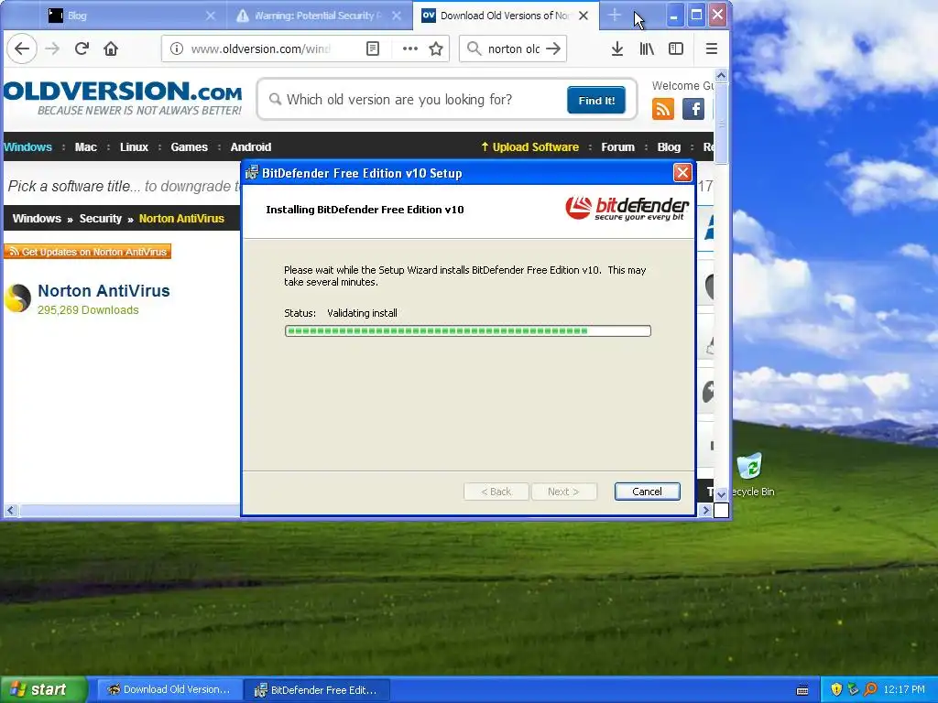This screenshot has height=703, width=938.
Task: Click the orange magnifier tray icon
Action: coord(870,689)
